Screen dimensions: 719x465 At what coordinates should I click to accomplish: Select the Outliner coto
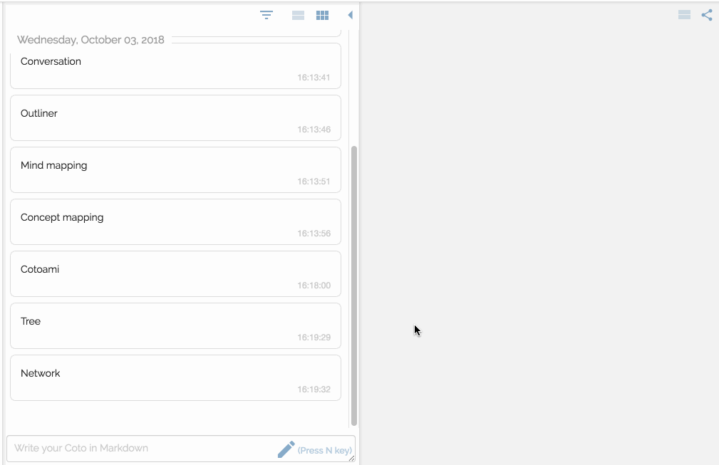[175, 117]
